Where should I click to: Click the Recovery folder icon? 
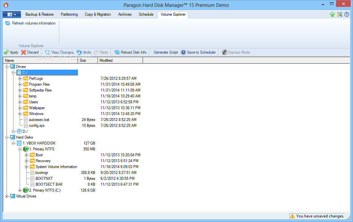pyautogui.click(x=32, y=161)
